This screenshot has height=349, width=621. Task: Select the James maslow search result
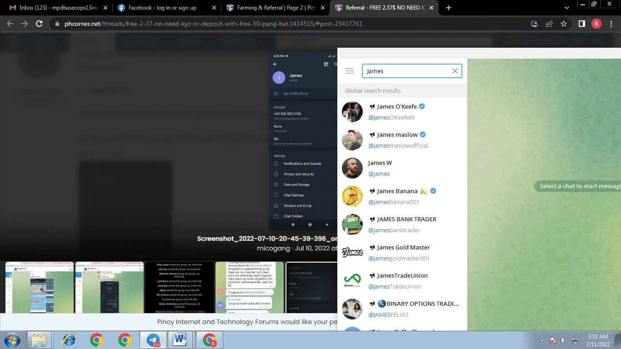(402, 140)
